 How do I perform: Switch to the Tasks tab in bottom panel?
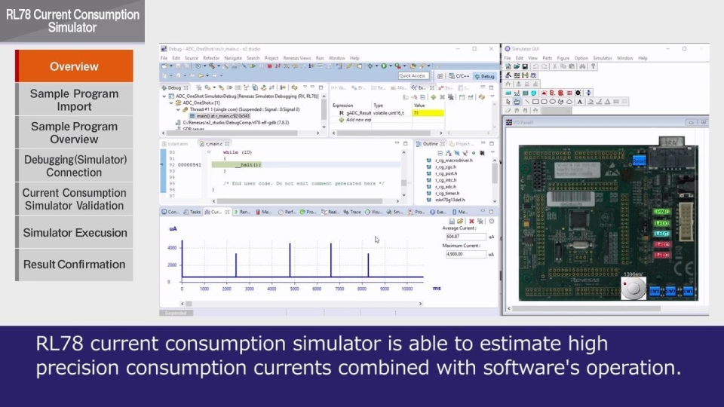click(192, 212)
